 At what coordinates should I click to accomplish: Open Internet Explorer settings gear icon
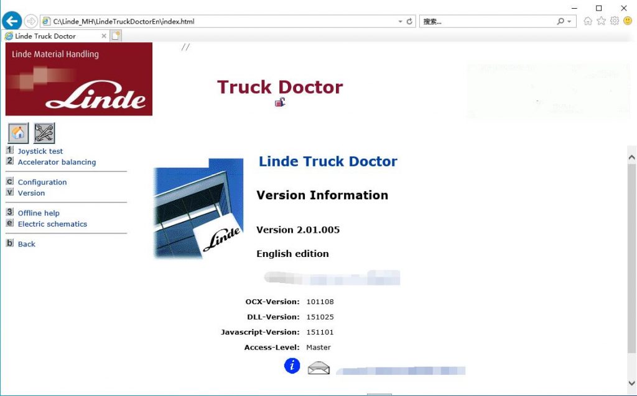[x=615, y=20]
